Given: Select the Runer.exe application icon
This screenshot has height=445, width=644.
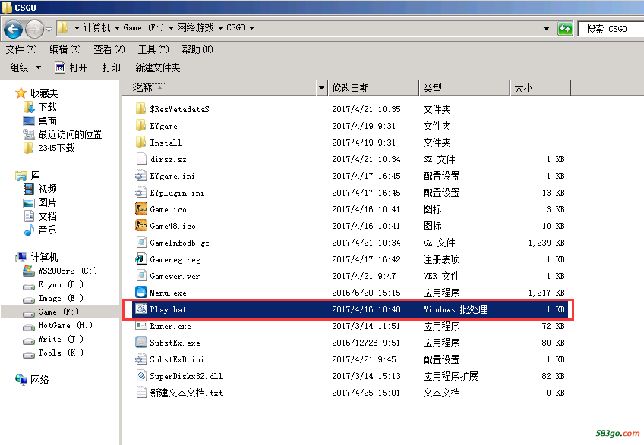Looking at the screenshot, I should click(x=141, y=326).
